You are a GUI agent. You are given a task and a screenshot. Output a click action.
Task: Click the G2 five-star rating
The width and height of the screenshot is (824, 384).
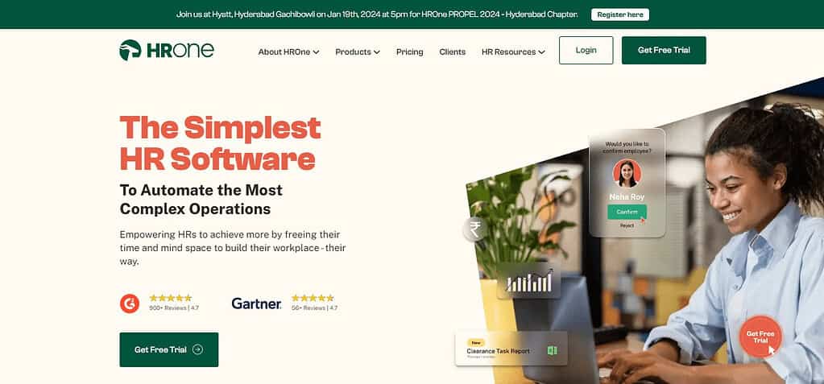click(170, 298)
